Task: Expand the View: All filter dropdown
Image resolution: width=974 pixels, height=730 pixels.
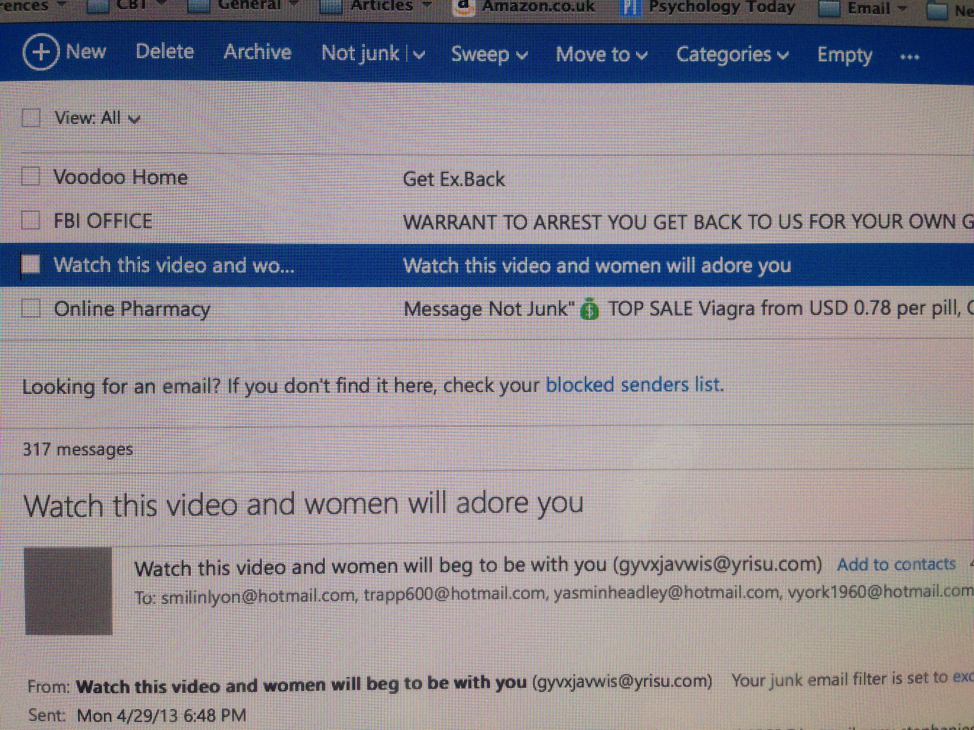Action: (97, 118)
